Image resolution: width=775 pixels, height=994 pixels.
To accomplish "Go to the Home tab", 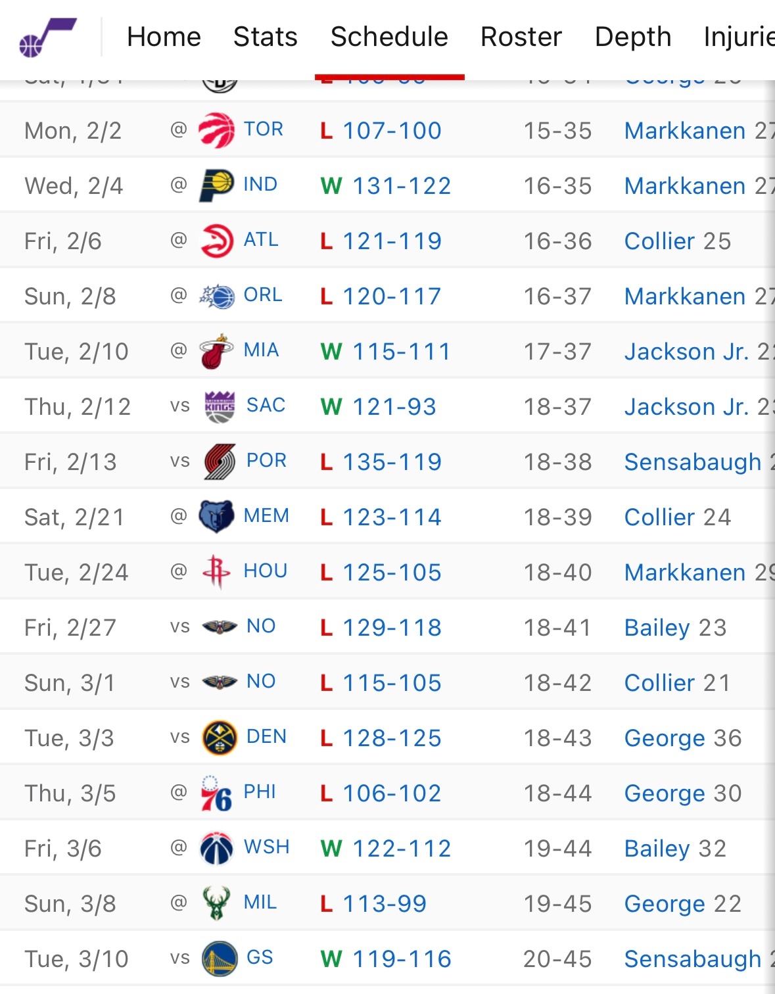I will [164, 37].
